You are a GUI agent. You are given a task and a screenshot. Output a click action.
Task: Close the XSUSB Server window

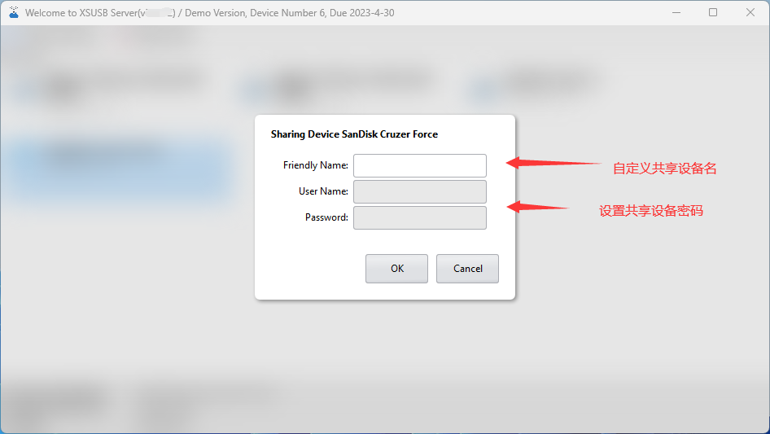coord(750,12)
